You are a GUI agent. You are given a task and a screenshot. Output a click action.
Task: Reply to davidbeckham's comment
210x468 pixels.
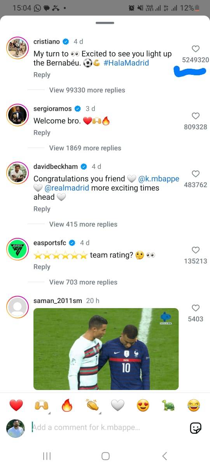point(42,209)
